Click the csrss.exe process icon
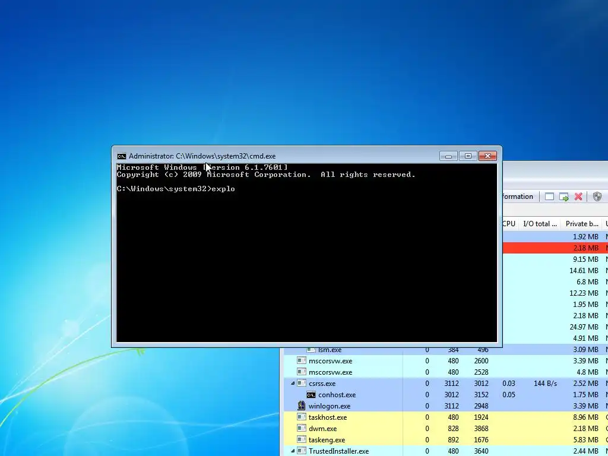Image resolution: width=608 pixels, height=456 pixels. click(301, 383)
